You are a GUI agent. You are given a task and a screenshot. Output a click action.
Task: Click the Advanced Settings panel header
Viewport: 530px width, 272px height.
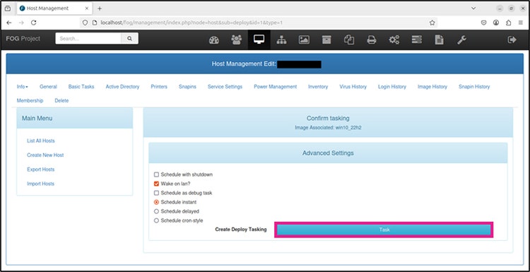click(328, 153)
